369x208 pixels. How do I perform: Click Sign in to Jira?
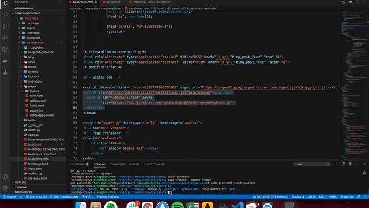[x=36, y=196]
